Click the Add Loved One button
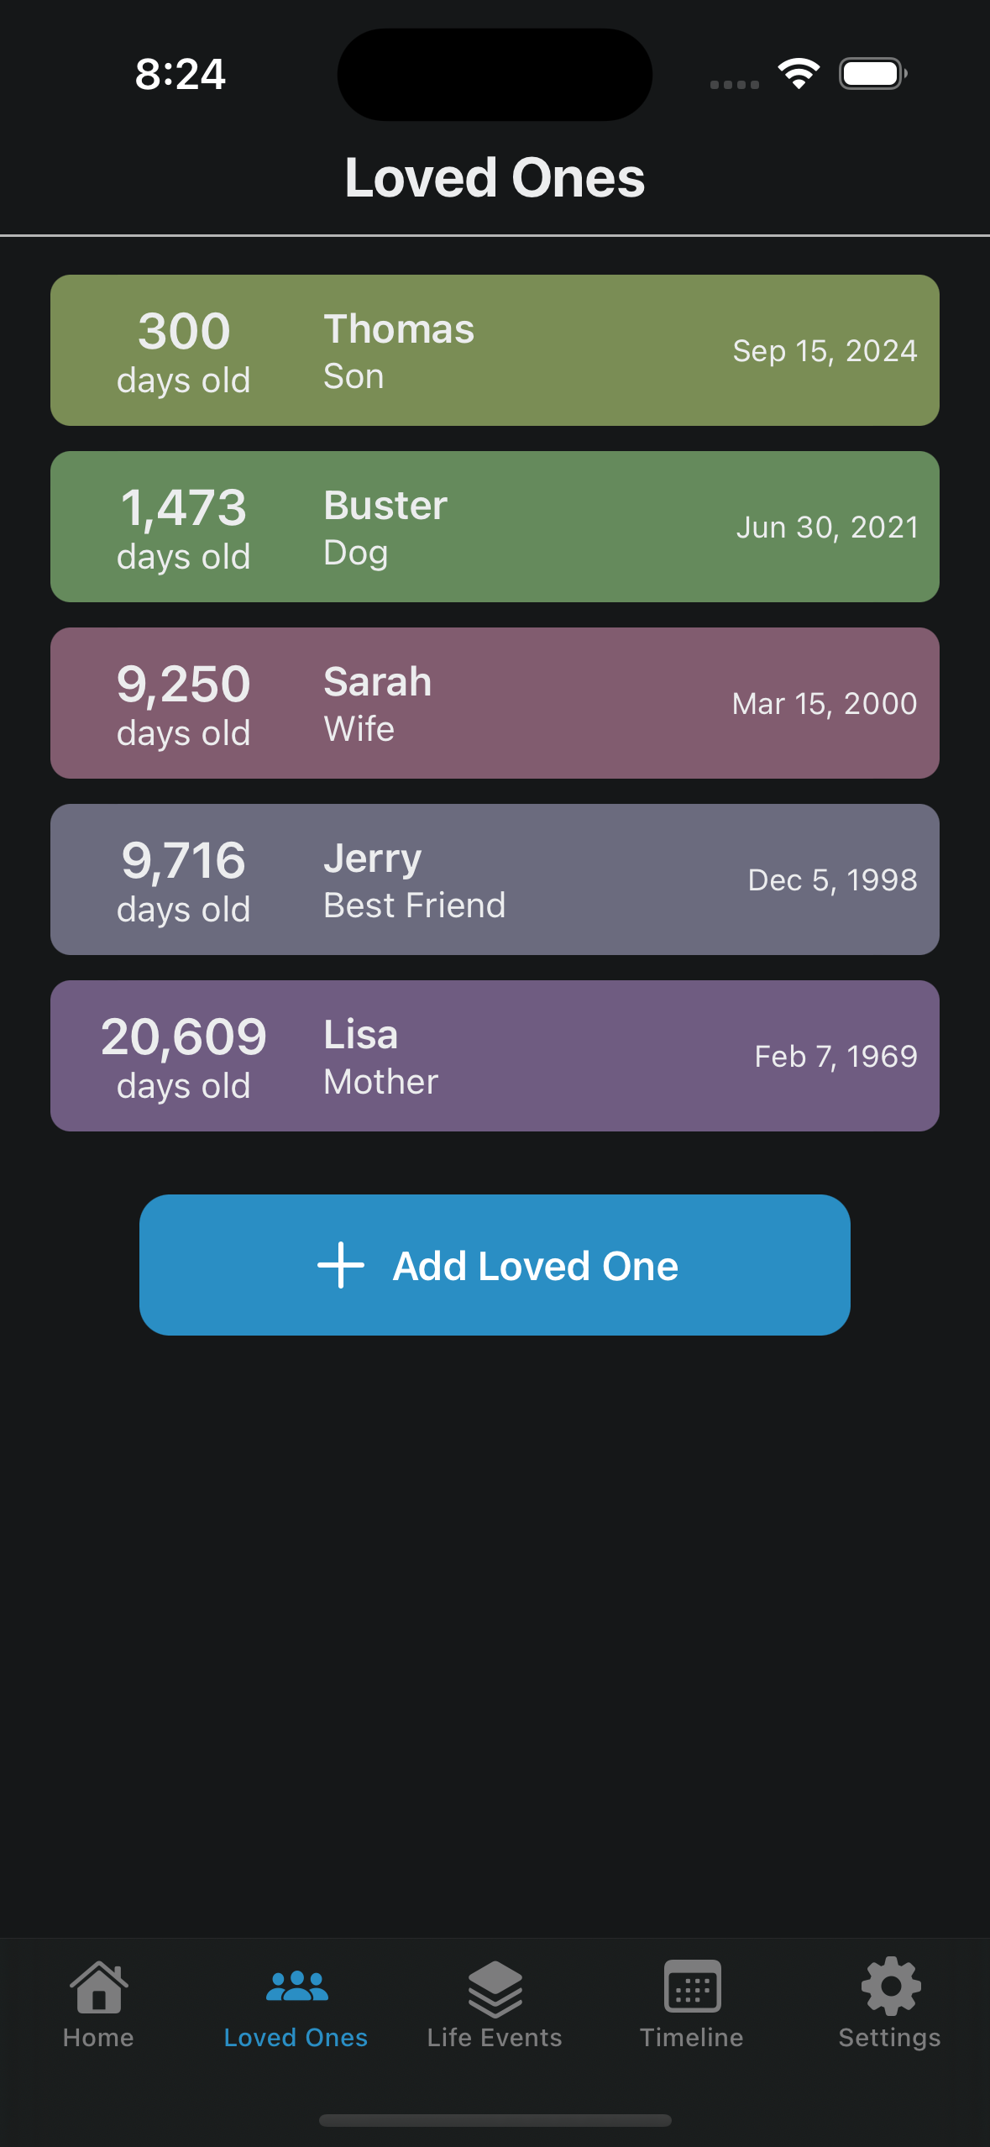Screen dimensions: 990x2147 [x=495, y=1265]
